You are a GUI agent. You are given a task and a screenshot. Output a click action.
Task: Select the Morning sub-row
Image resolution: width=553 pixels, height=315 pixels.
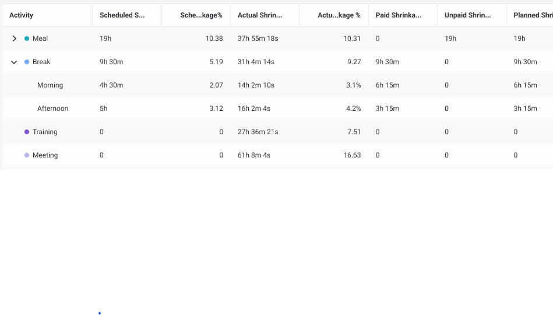50,85
